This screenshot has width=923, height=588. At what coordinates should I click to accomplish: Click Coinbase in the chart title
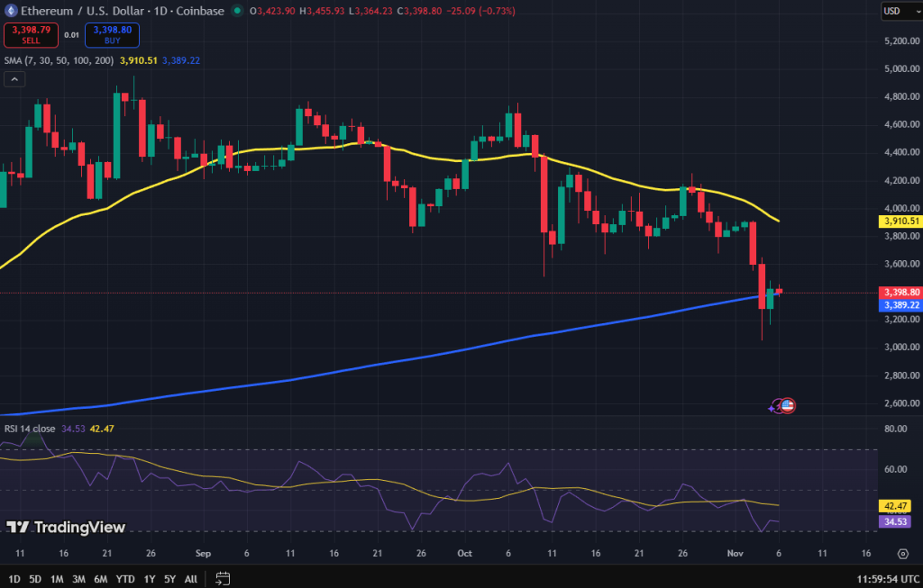pyautogui.click(x=199, y=12)
